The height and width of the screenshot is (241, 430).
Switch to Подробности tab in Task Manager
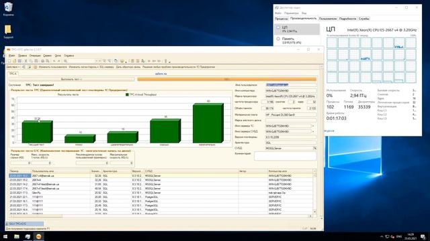click(347, 19)
